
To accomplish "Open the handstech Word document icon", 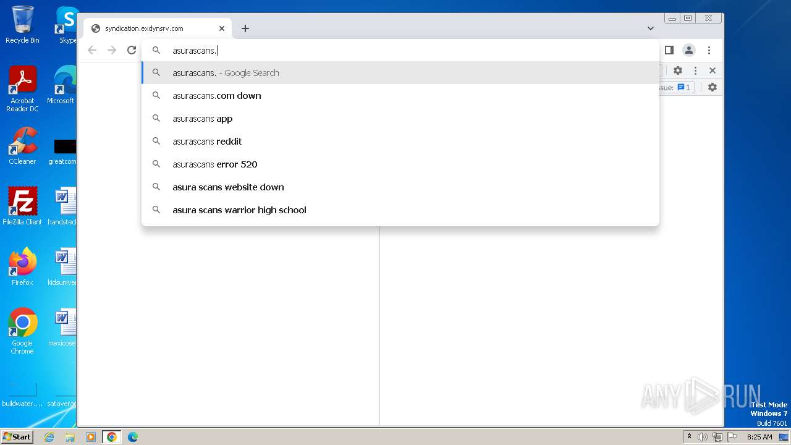I will click(63, 206).
